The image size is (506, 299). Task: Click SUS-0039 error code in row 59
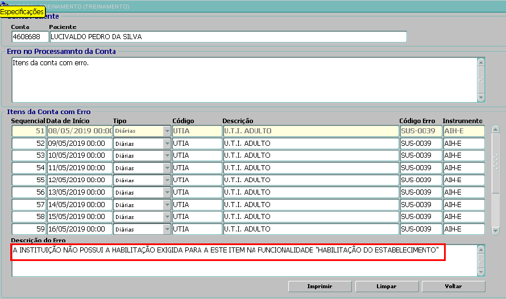(421, 229)
